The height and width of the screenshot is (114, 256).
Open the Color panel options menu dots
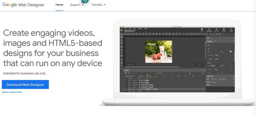(x=234, y=38)
